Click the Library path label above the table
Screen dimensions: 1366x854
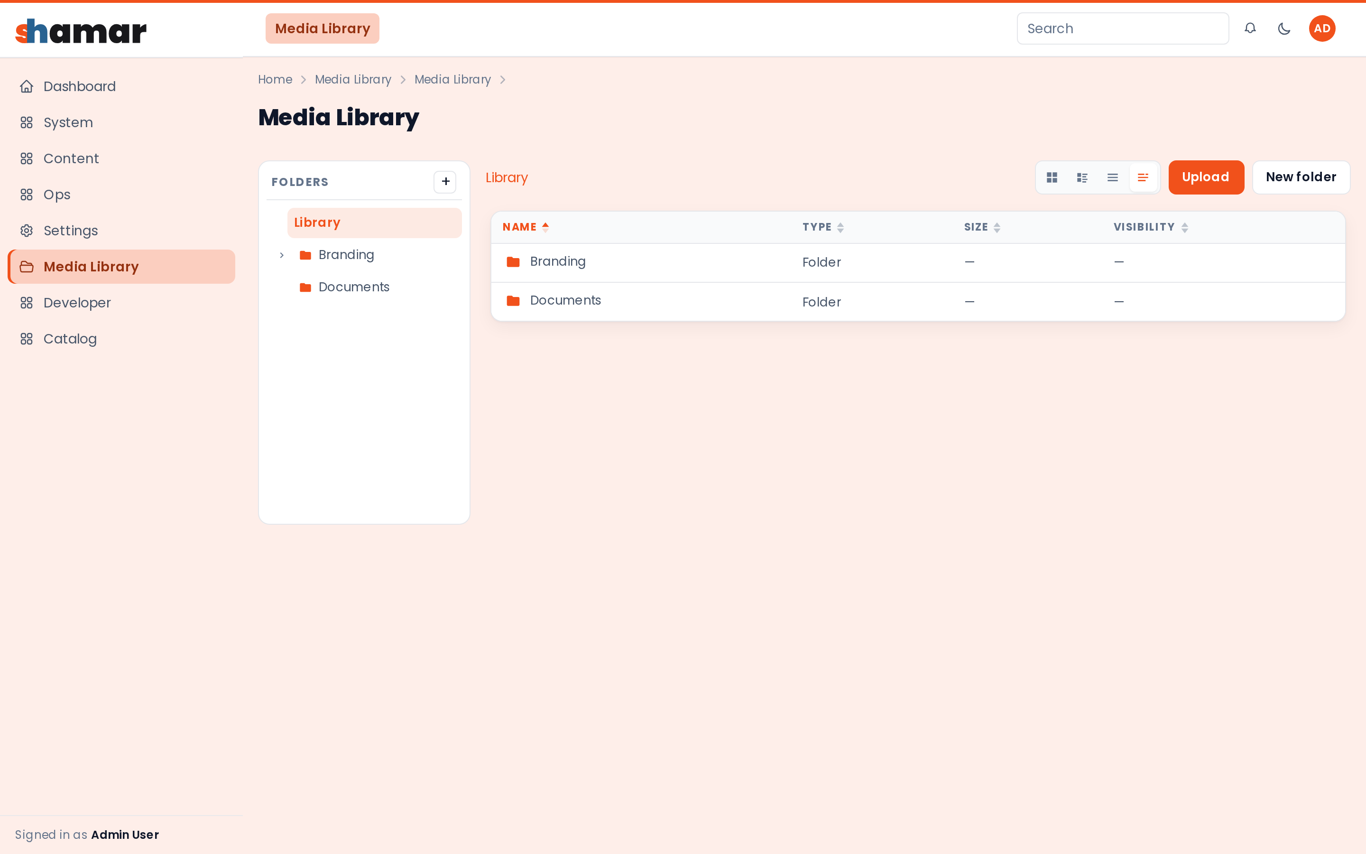[x=507, y=178]
